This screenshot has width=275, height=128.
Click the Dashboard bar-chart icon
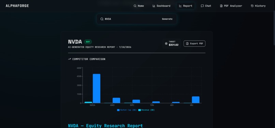pyautogui.click(x=154, y=6)
